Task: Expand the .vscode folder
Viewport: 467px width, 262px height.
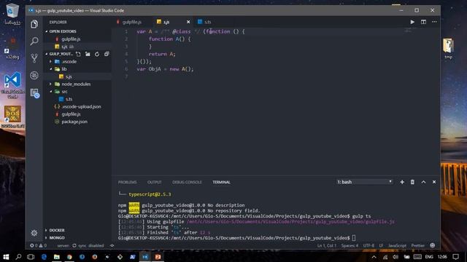Action: click(50, 61)
